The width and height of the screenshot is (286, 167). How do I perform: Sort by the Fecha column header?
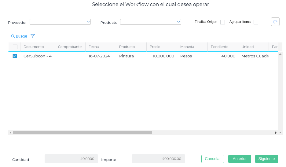(94, 47)
